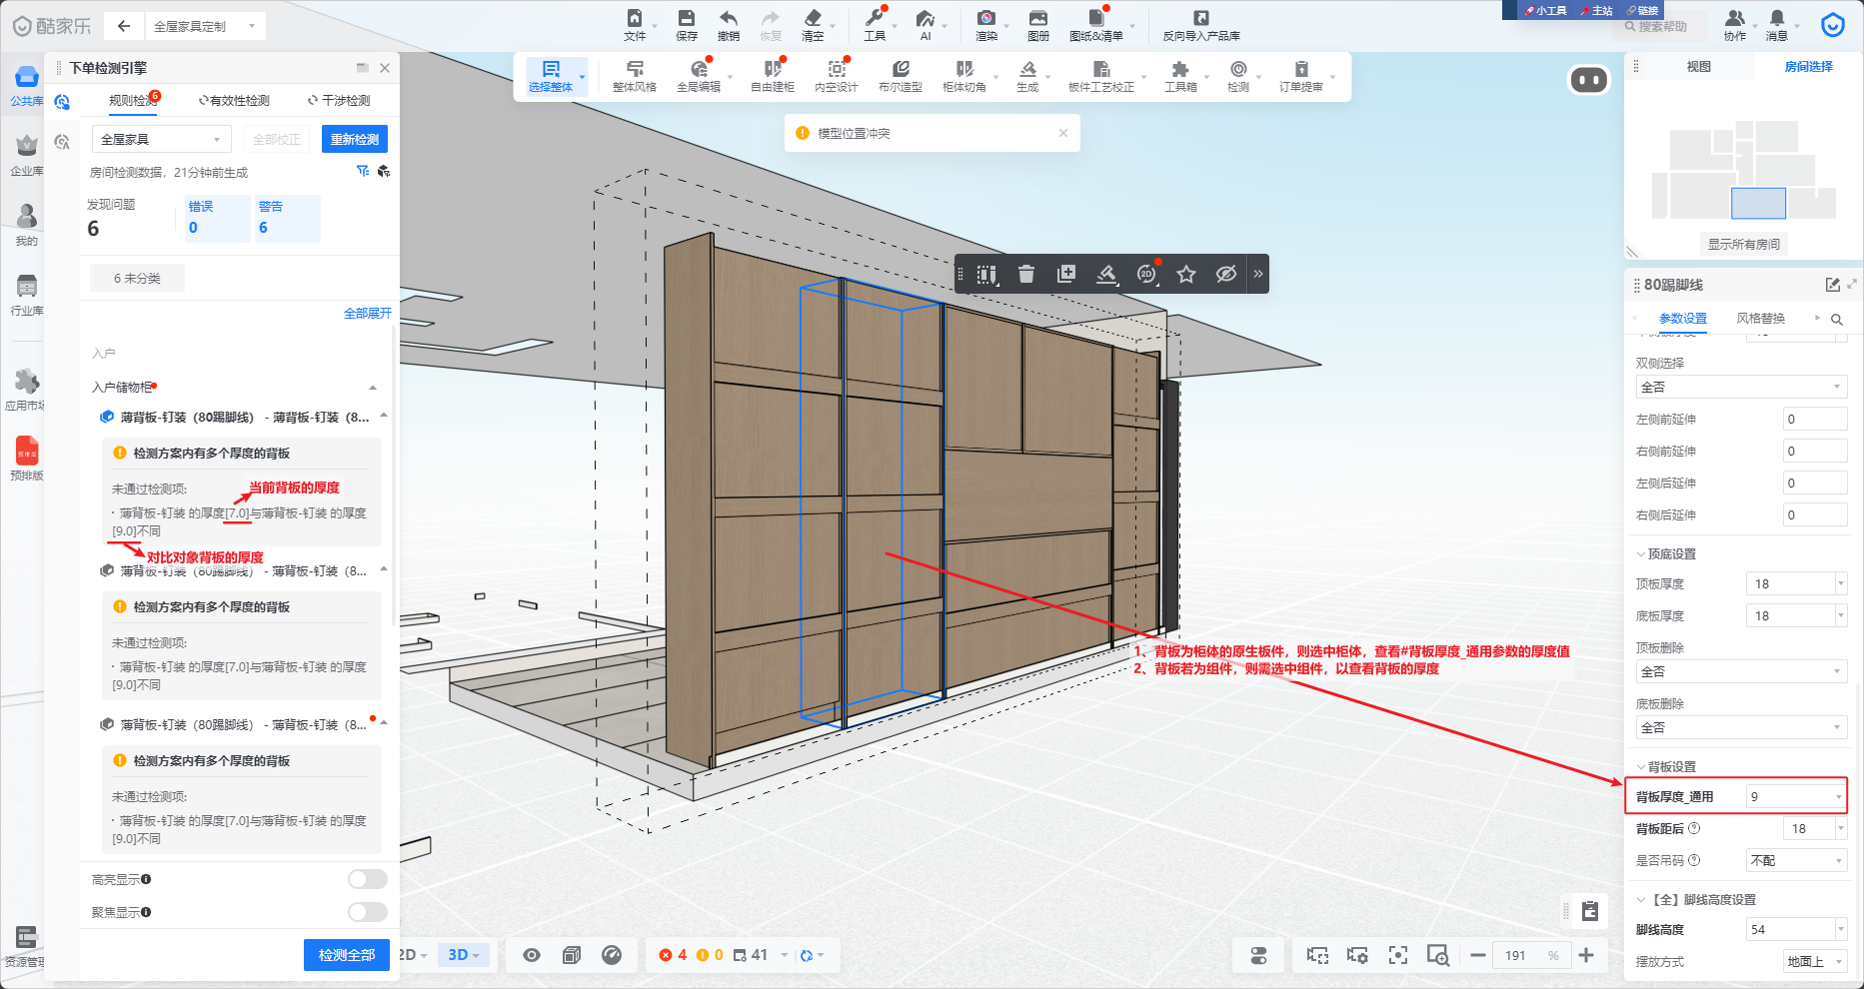Screen dimensions: 1864x989
Task: Toggle the 高亮显示 highlight switch
Action: 367,879
